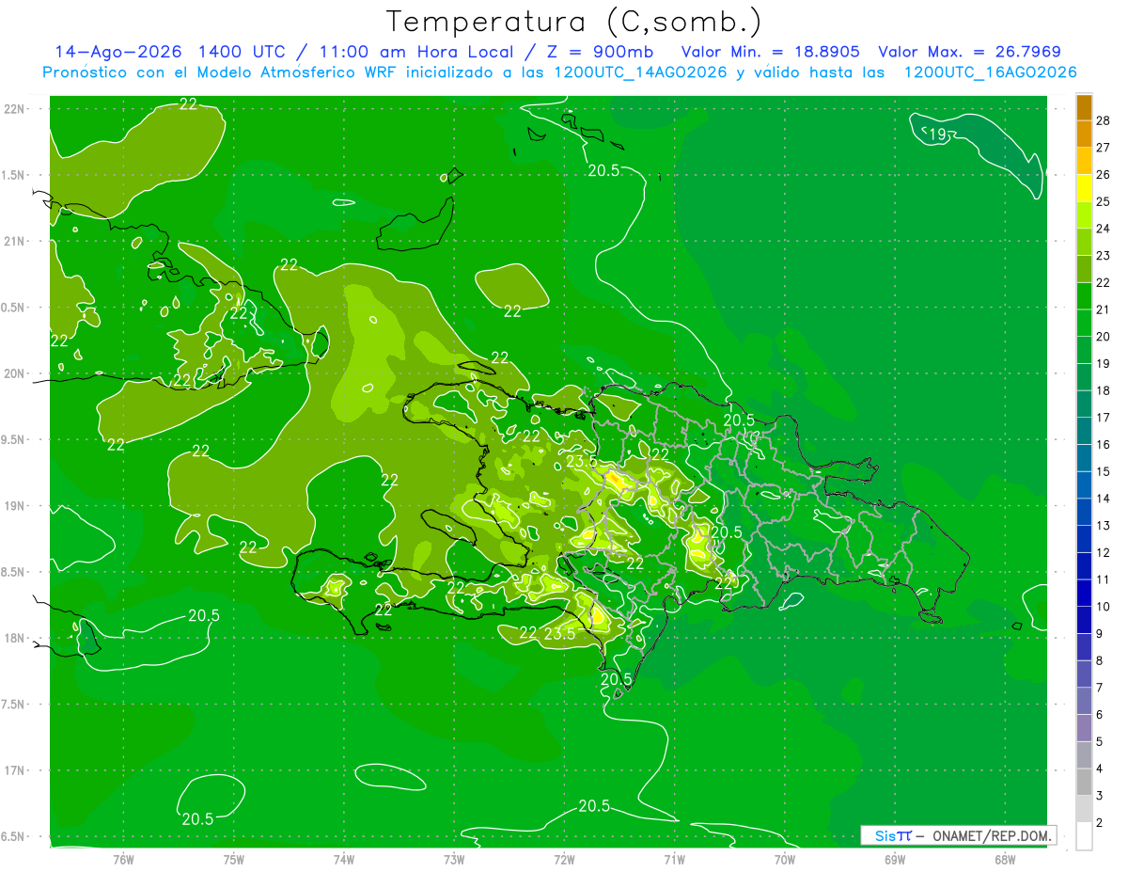Click the "74W" longitude axis label

coord(344,860)
